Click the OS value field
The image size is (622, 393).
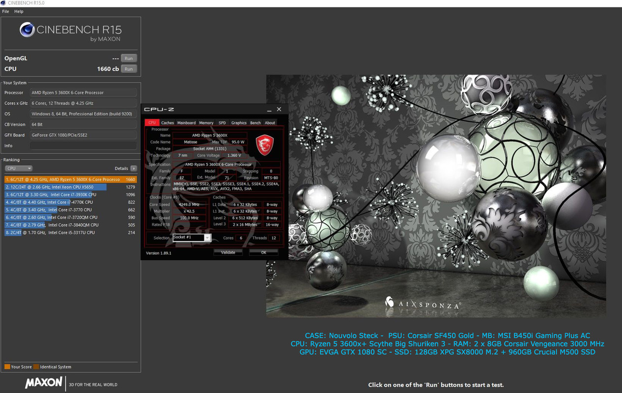[x=83, y=114]
